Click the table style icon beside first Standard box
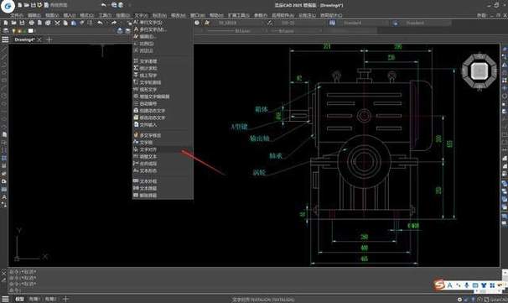 click(x=333, y=23)
